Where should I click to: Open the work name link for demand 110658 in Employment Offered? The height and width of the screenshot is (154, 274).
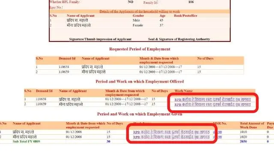(x=213, y=100)
